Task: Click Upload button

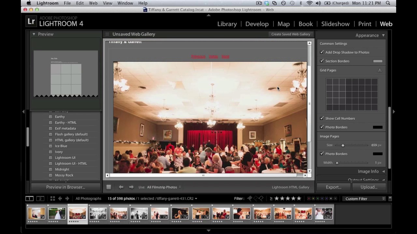Action: (x=369, y=187)
